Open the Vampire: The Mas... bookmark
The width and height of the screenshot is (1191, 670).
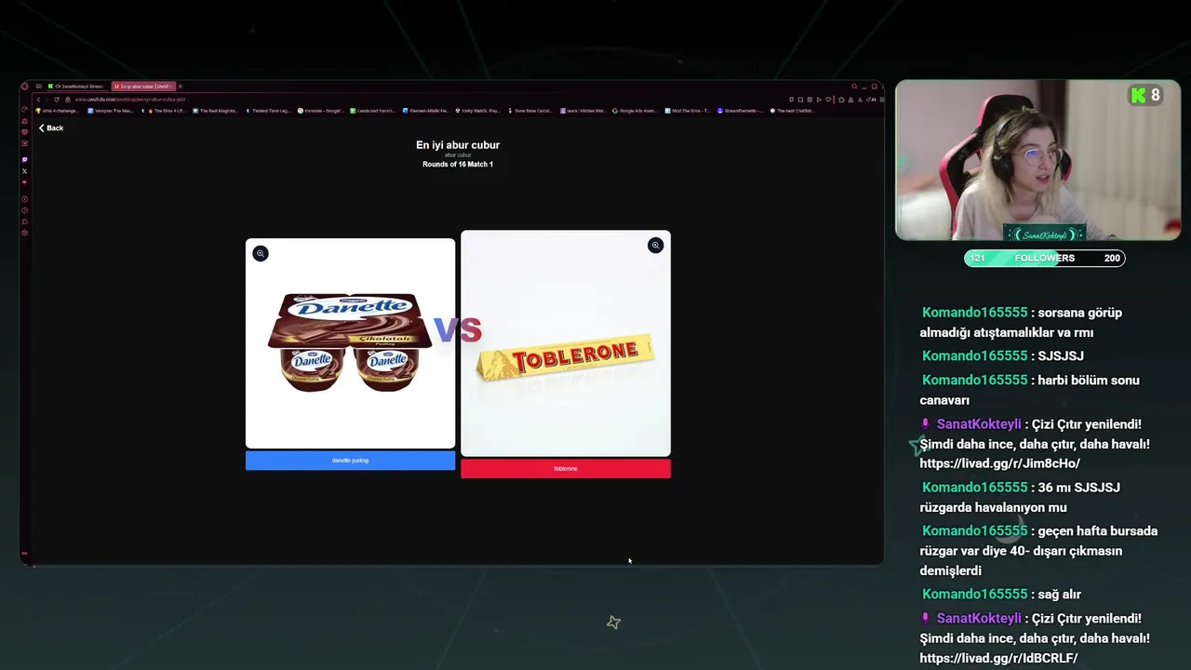110,111
